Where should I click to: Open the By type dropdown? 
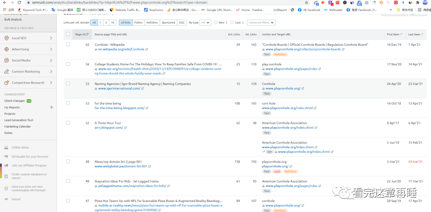point(206,23)
